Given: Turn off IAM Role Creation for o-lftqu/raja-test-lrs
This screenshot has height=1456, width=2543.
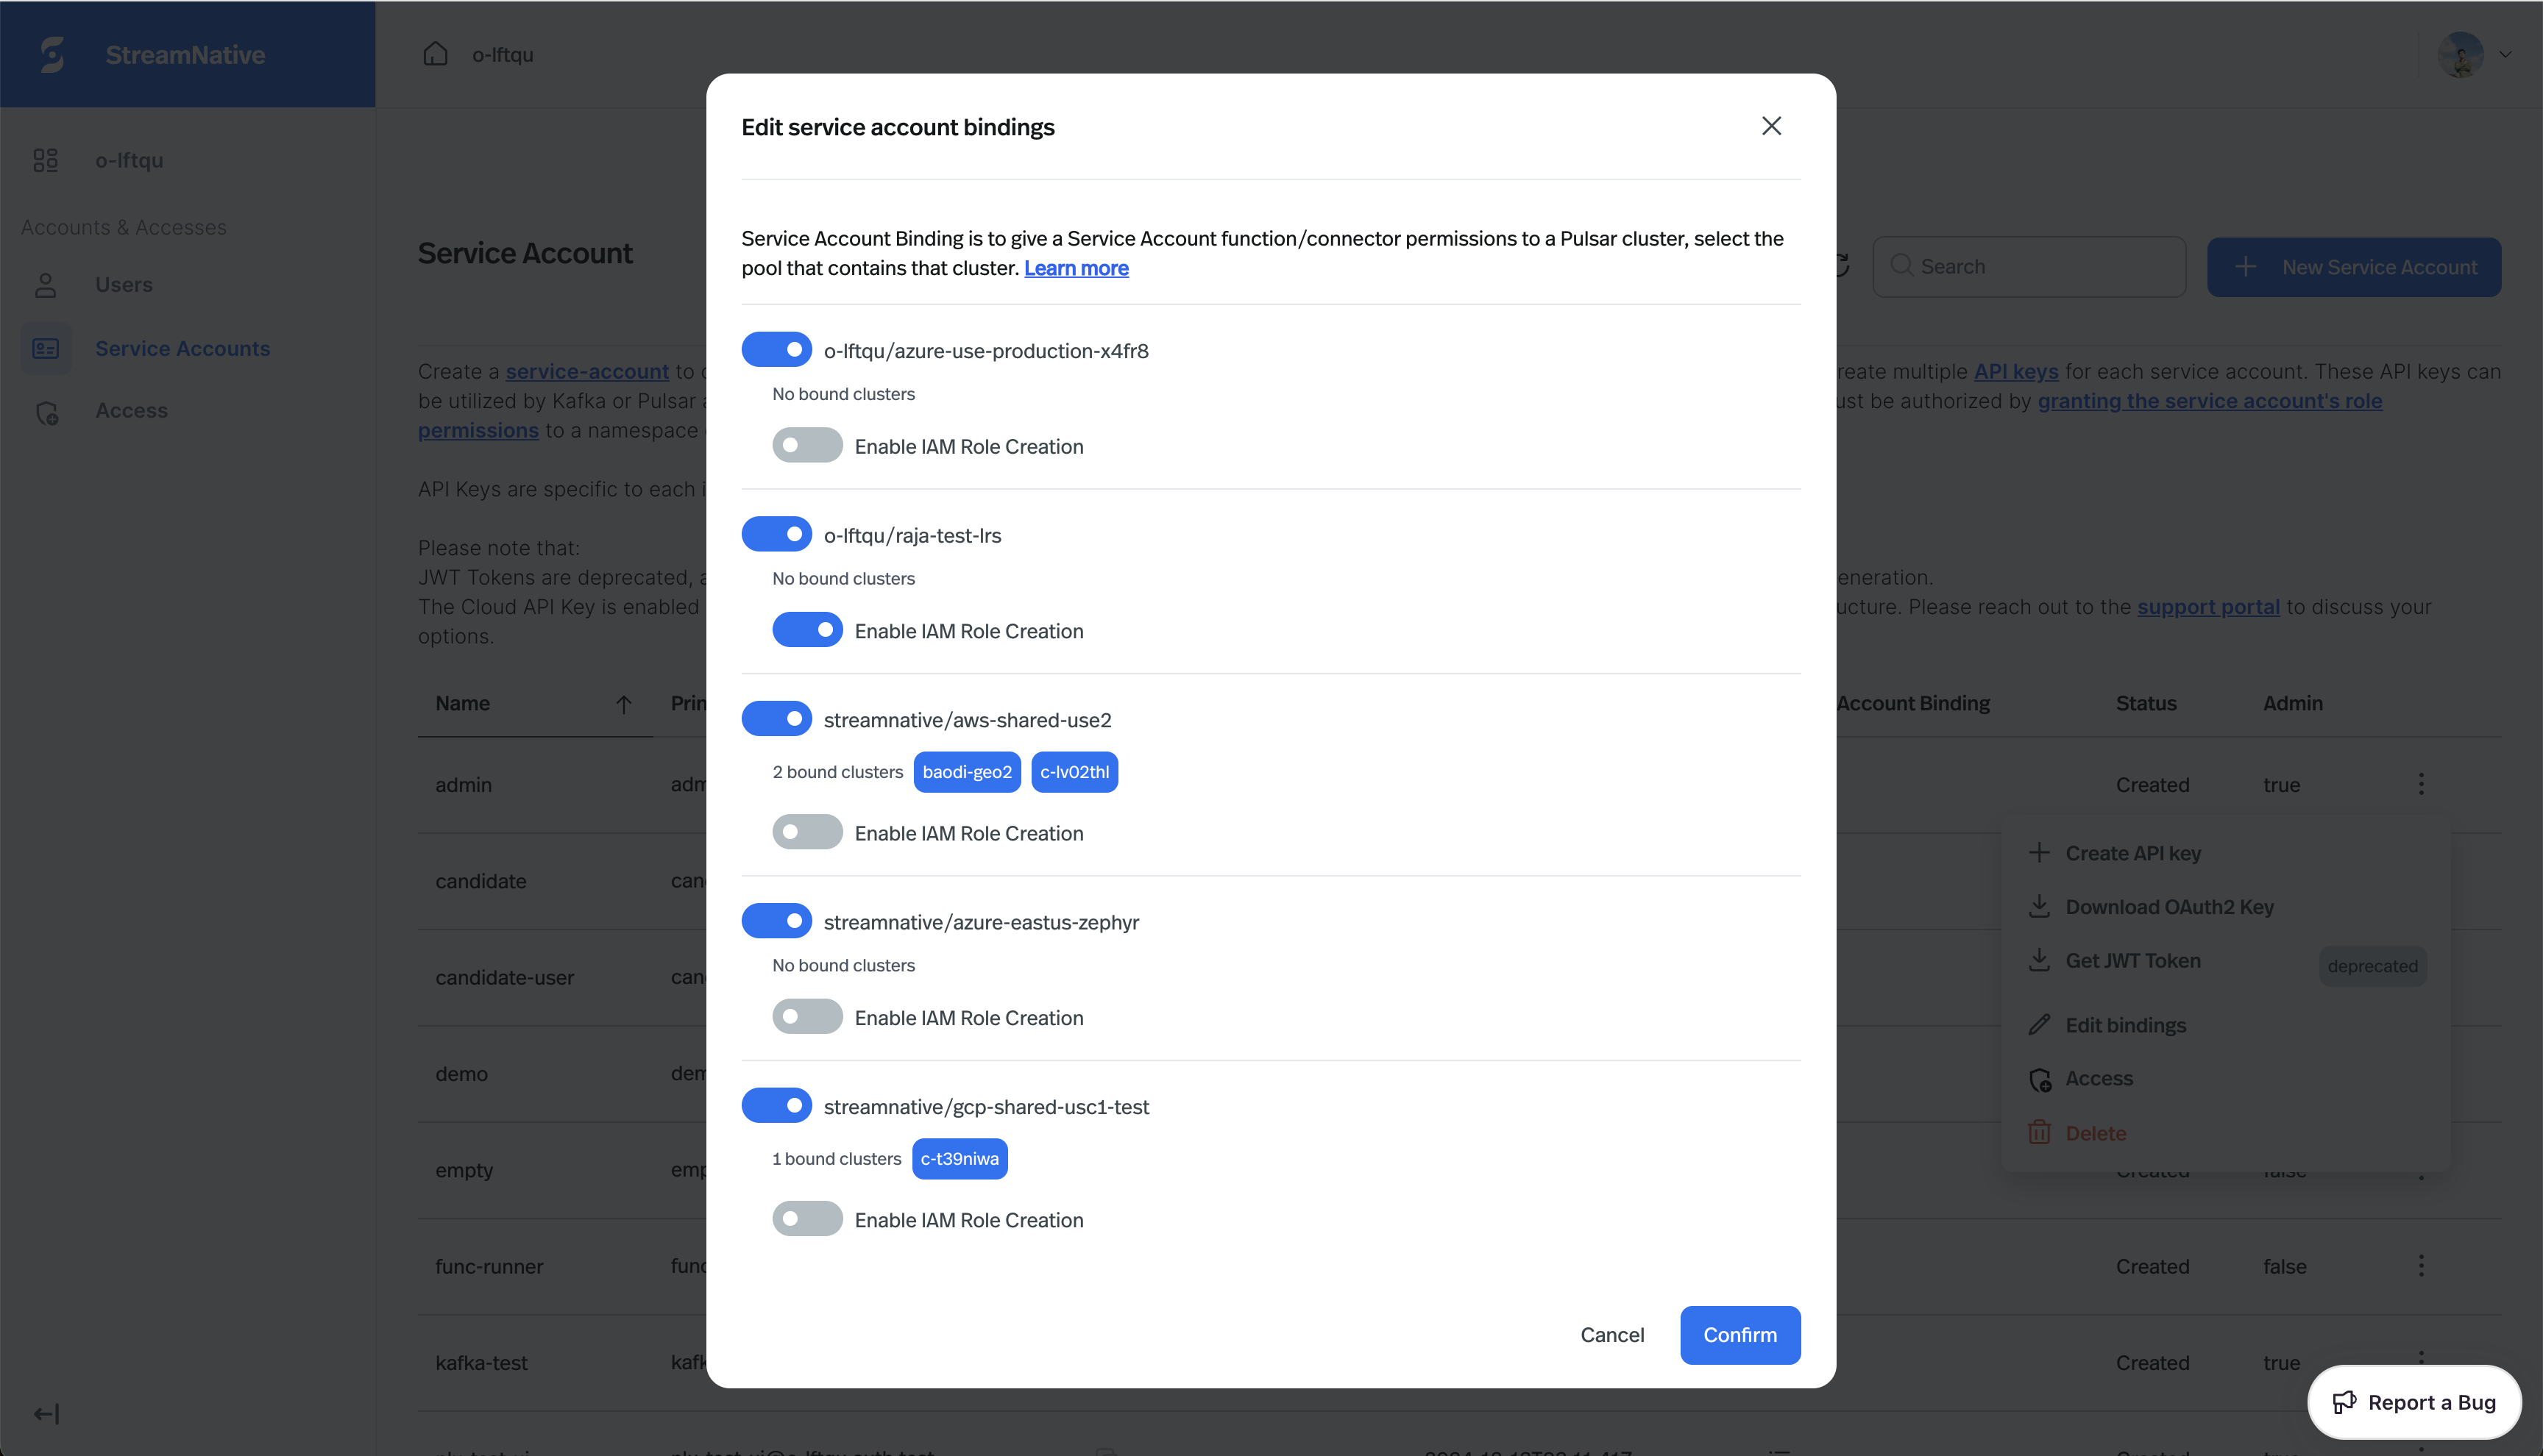Looking at the screenshot, I should click(809, 630).
